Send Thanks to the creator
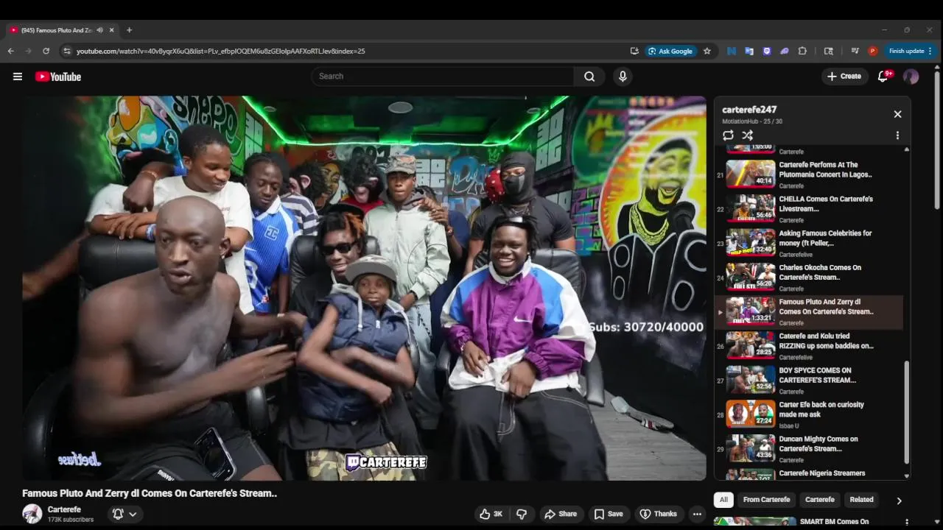The image size is (943, 530). (x=658, y=514)
